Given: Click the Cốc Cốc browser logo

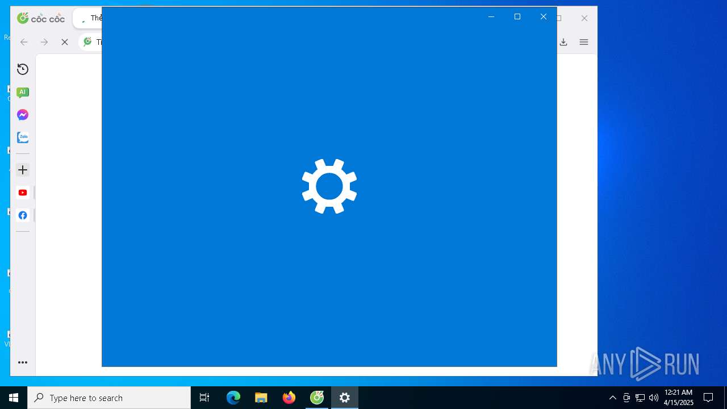Looking at the screenshot, I should tap(41, 18).
